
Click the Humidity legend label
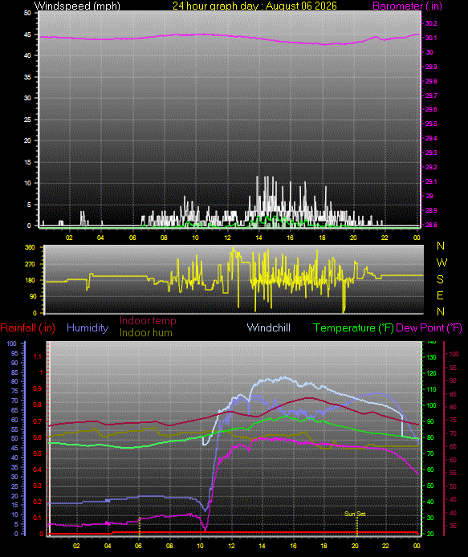87,327
